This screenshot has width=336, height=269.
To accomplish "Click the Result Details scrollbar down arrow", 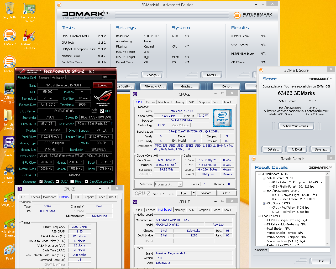I will click(x=327, y=244).
